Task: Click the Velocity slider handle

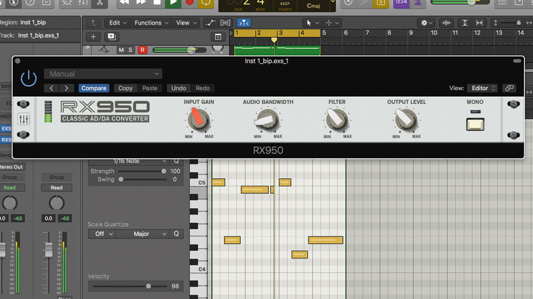Action: (x=149, y=286)
